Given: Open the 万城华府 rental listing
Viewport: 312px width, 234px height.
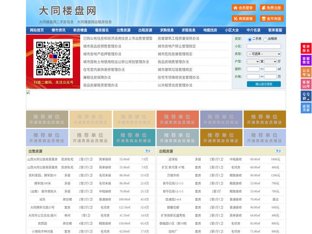Looking at the screenshot, I should (173, 175).
